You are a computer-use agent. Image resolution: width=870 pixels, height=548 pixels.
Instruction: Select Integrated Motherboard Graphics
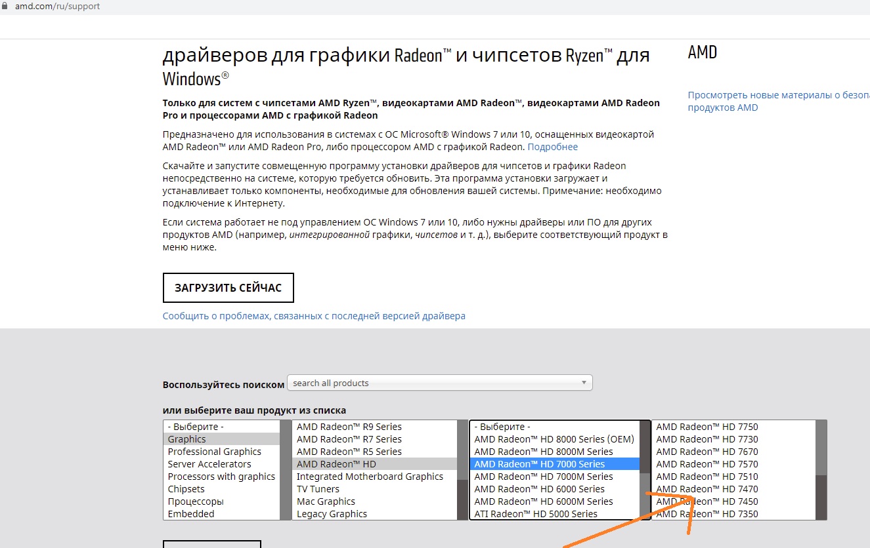pyautogui.click(x=374, y=477)
